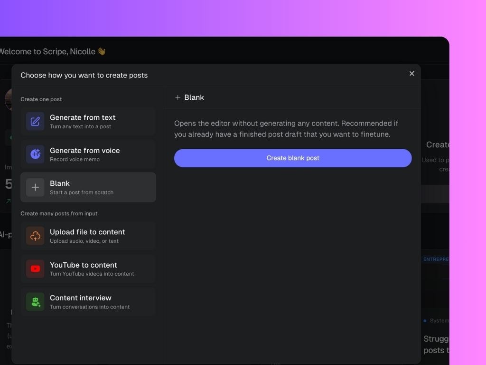486x365 pixels.
Task: Click the 'Turn any text into a post' subtitle
Action: (80, 126)
